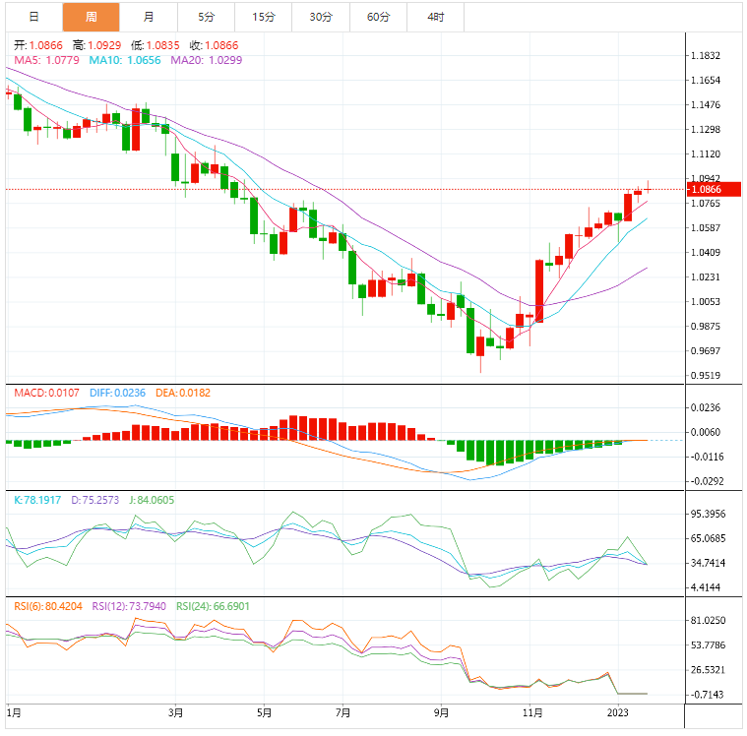Image resolution: width=747 pixels, height=736 pixels.
Task: Click the -0.7143 RSI axis label
Action: pos(708,695)
